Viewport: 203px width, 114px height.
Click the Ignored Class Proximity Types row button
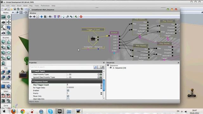click(x=100, y=77)
